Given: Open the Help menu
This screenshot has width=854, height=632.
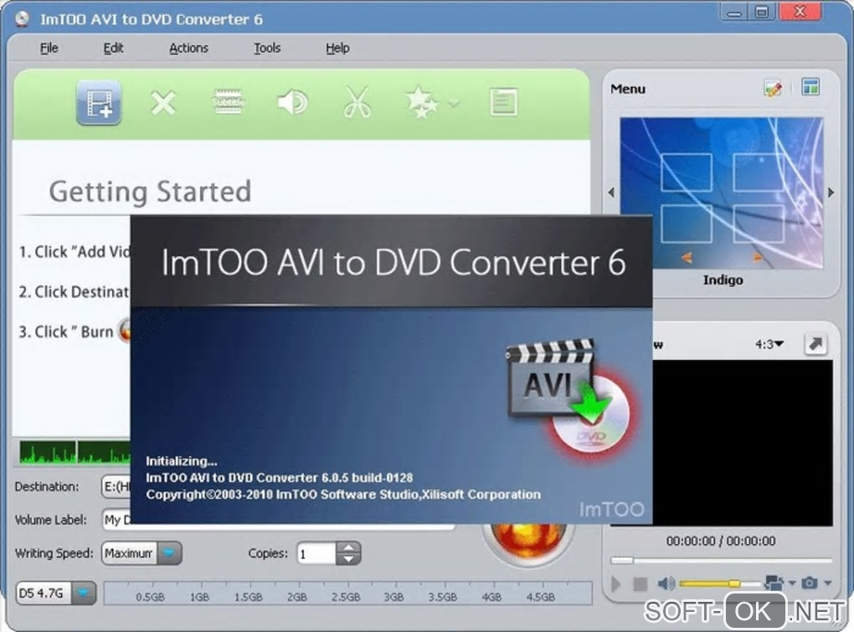Looking at the screenshot, I should [337, 48].
